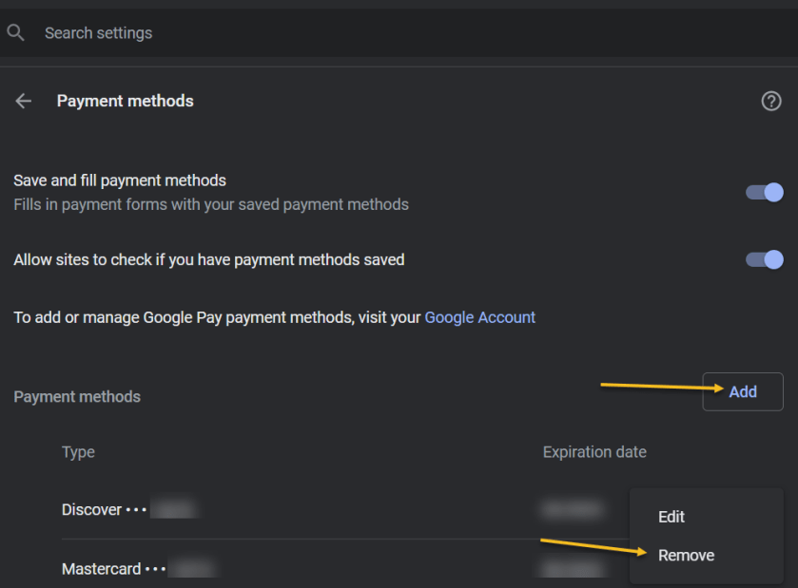The width and height of the screenshot is (798, 588).
Task: Click the Payment methods page title
Action: click(125, 101)
